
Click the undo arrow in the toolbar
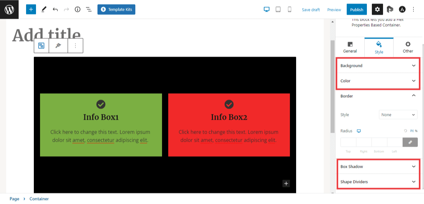(x=55, y=10)
